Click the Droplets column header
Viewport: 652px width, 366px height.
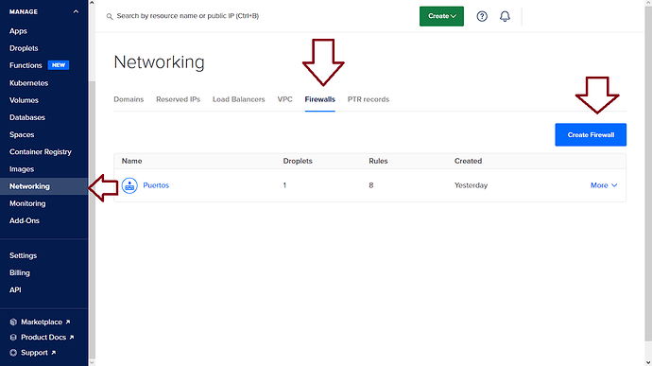[x=298, y=161]
